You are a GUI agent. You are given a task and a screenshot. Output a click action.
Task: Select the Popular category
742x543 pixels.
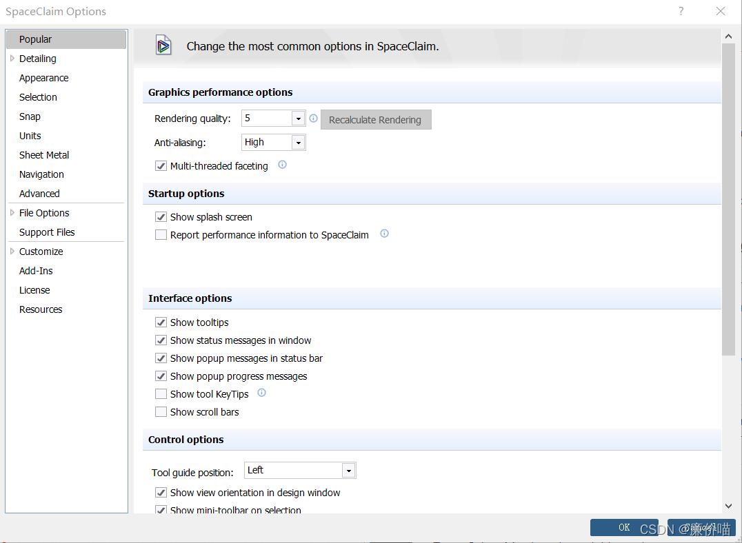[x=66, y=39]
